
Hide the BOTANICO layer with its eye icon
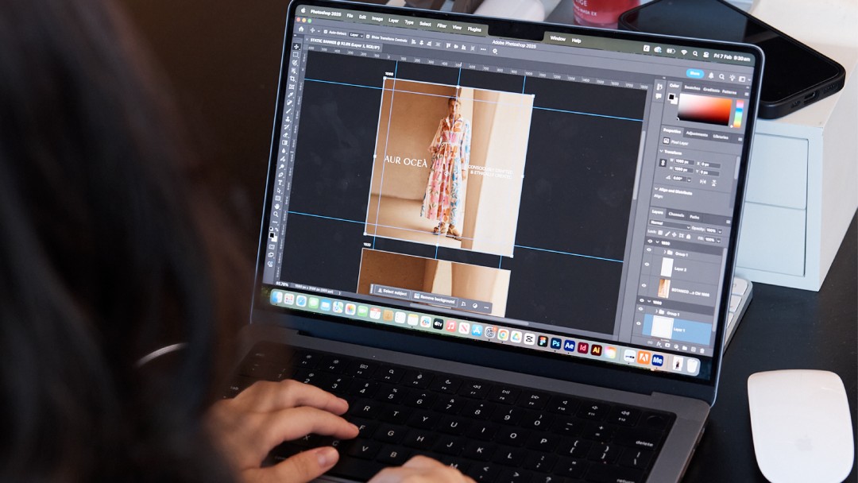(x=644, y=285)
